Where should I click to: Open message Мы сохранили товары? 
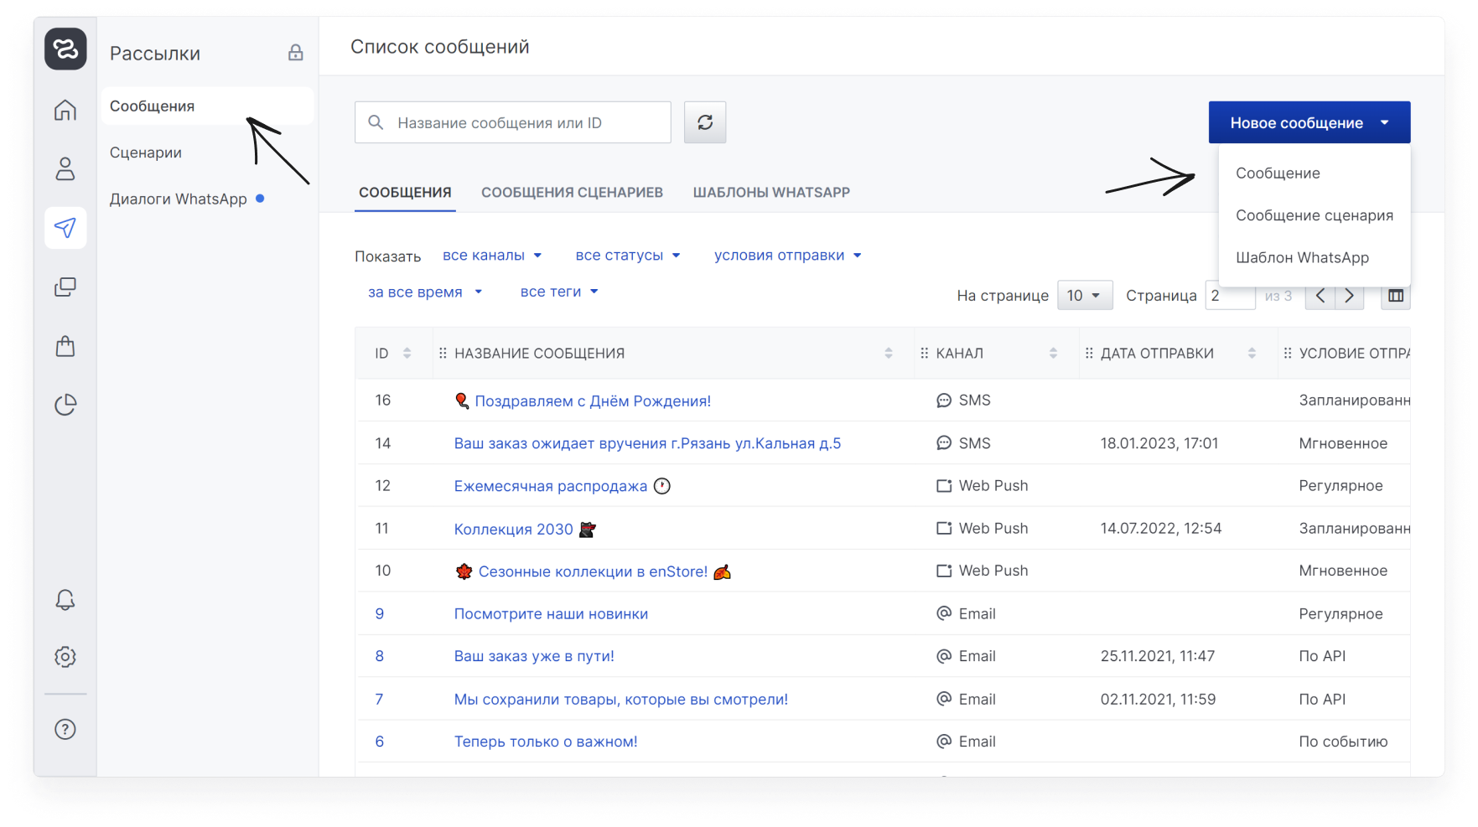(621, 700)
